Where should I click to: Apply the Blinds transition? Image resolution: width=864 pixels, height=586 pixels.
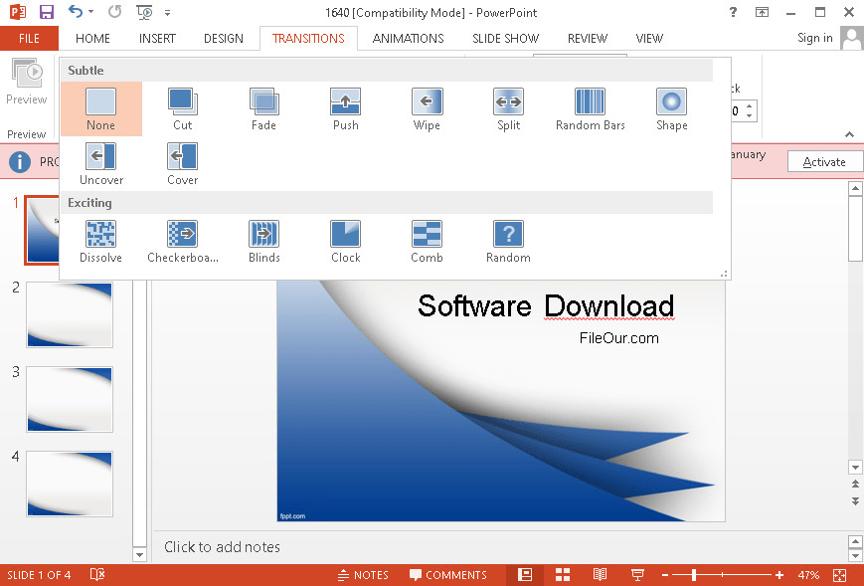(263, 242)
